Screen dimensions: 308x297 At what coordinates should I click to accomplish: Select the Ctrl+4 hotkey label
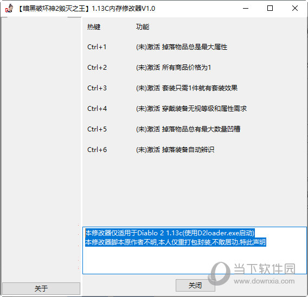pyautogui.click(x=97, y=109)
